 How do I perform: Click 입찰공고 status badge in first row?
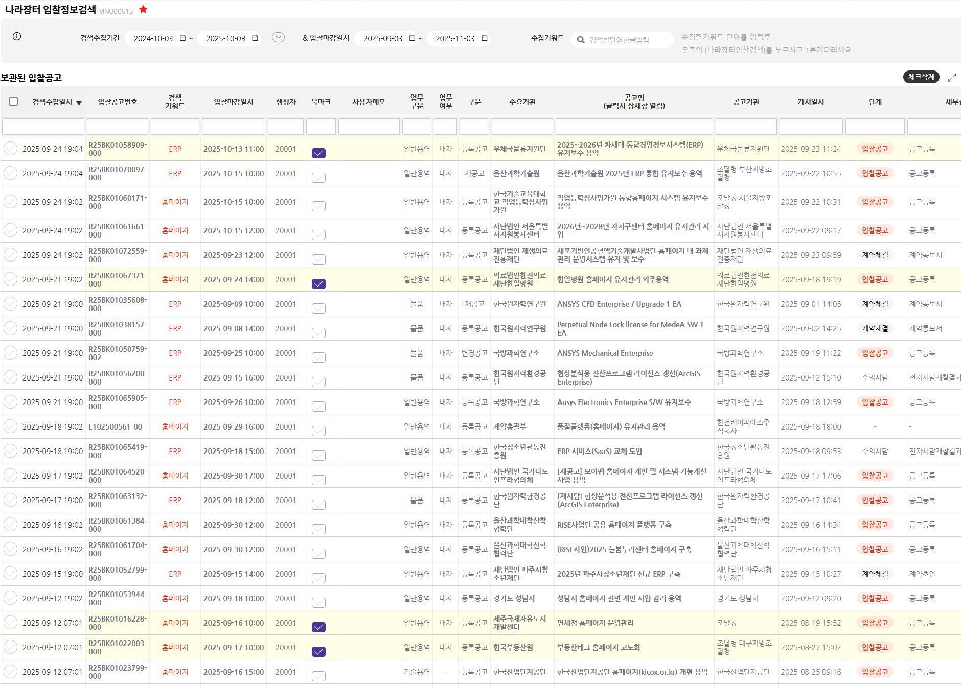pos(875,149)
